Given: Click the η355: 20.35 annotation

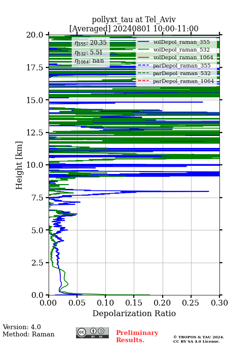Looking at the screenshot, I should pos(90,43).
